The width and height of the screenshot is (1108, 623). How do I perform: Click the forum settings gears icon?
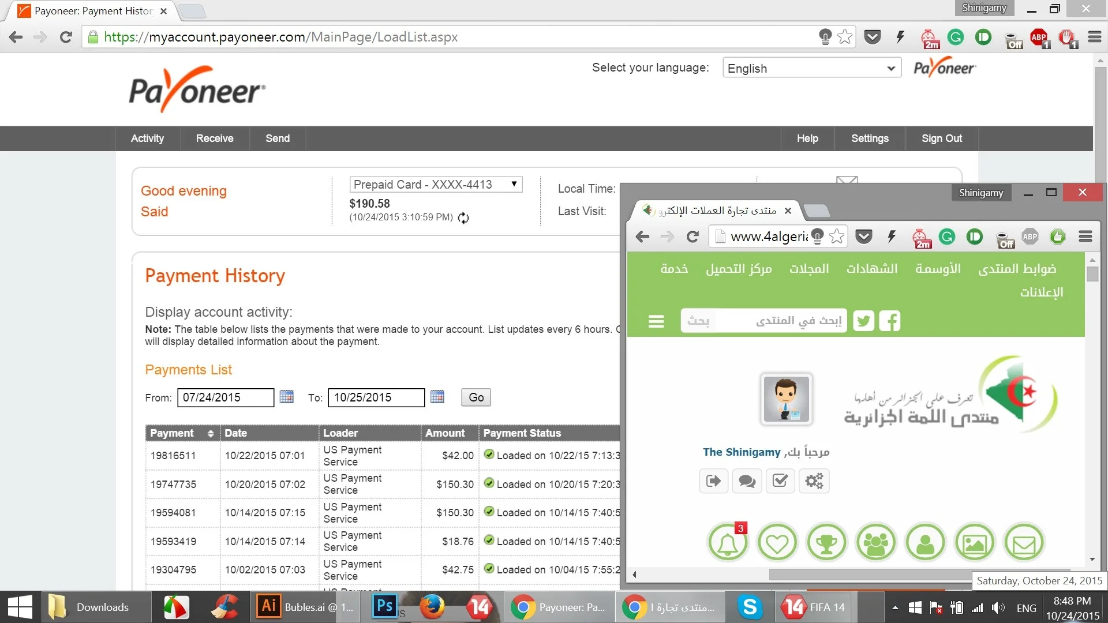pyautogui.click(x=814, y=481)
